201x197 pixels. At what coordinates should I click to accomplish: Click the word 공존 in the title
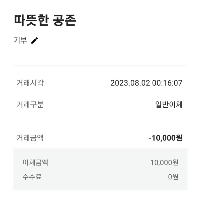[x=64, y=20]
